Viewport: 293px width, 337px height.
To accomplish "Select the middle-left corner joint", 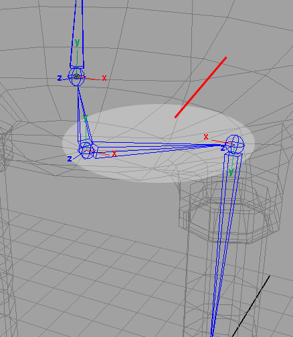I will 85,150.
